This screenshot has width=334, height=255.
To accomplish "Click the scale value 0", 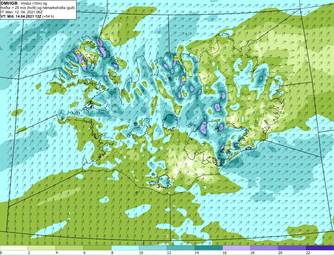I will [x=1, y=253].
